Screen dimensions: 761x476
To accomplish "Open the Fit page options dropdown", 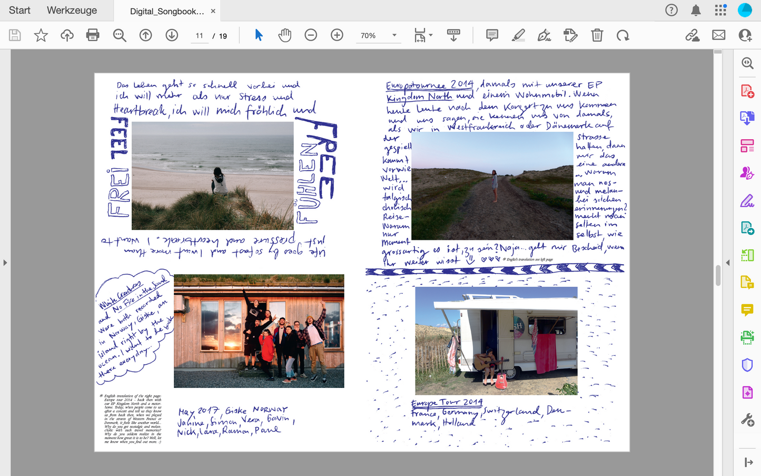I will tap(423, 35).
